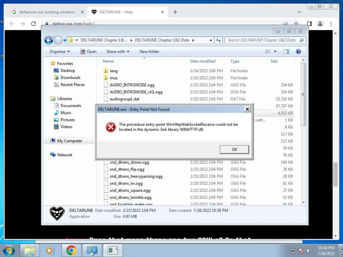This screenshot has height=257, width=343.
Task: Click the DELTARUNE heart icon in details pane
Action: tap(57, 213)
